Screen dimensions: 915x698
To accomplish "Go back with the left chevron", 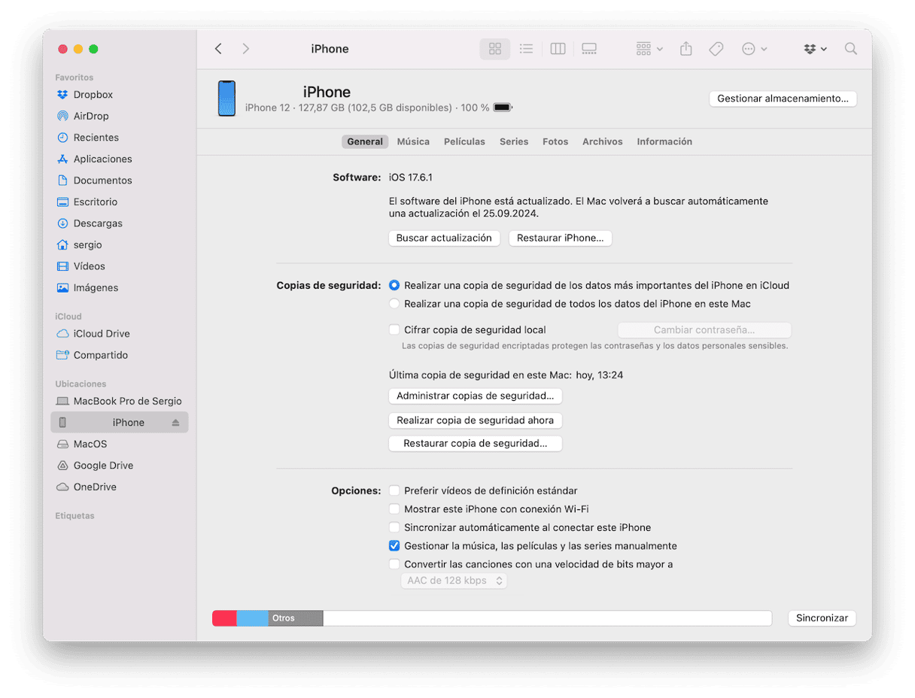I will (218, 49).
